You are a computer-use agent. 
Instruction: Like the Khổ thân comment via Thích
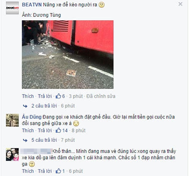[x=28, y=171]
